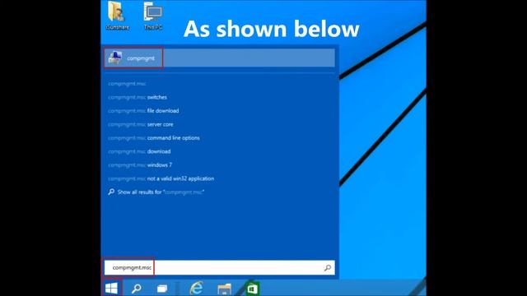Select the This PC desktop icon
This screenshot has height=296, width=527.
tap(153, 16)
